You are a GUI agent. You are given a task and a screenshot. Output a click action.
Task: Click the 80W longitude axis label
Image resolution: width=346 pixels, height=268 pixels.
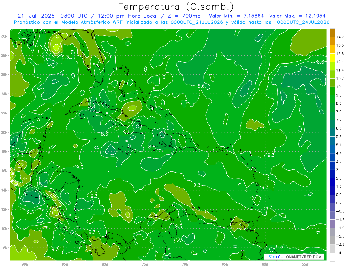click(105, 265)
